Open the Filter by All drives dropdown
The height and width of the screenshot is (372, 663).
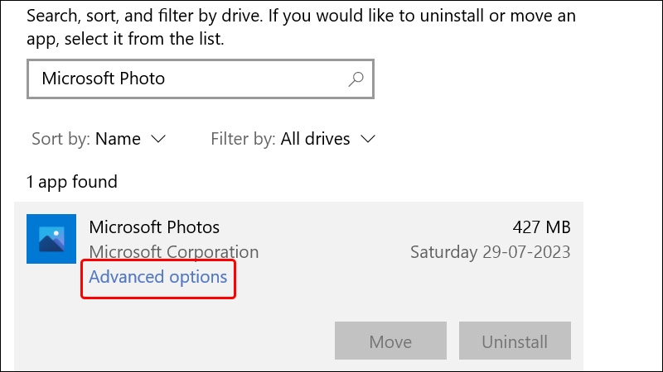pyautogui.click(x=293, y=139)
